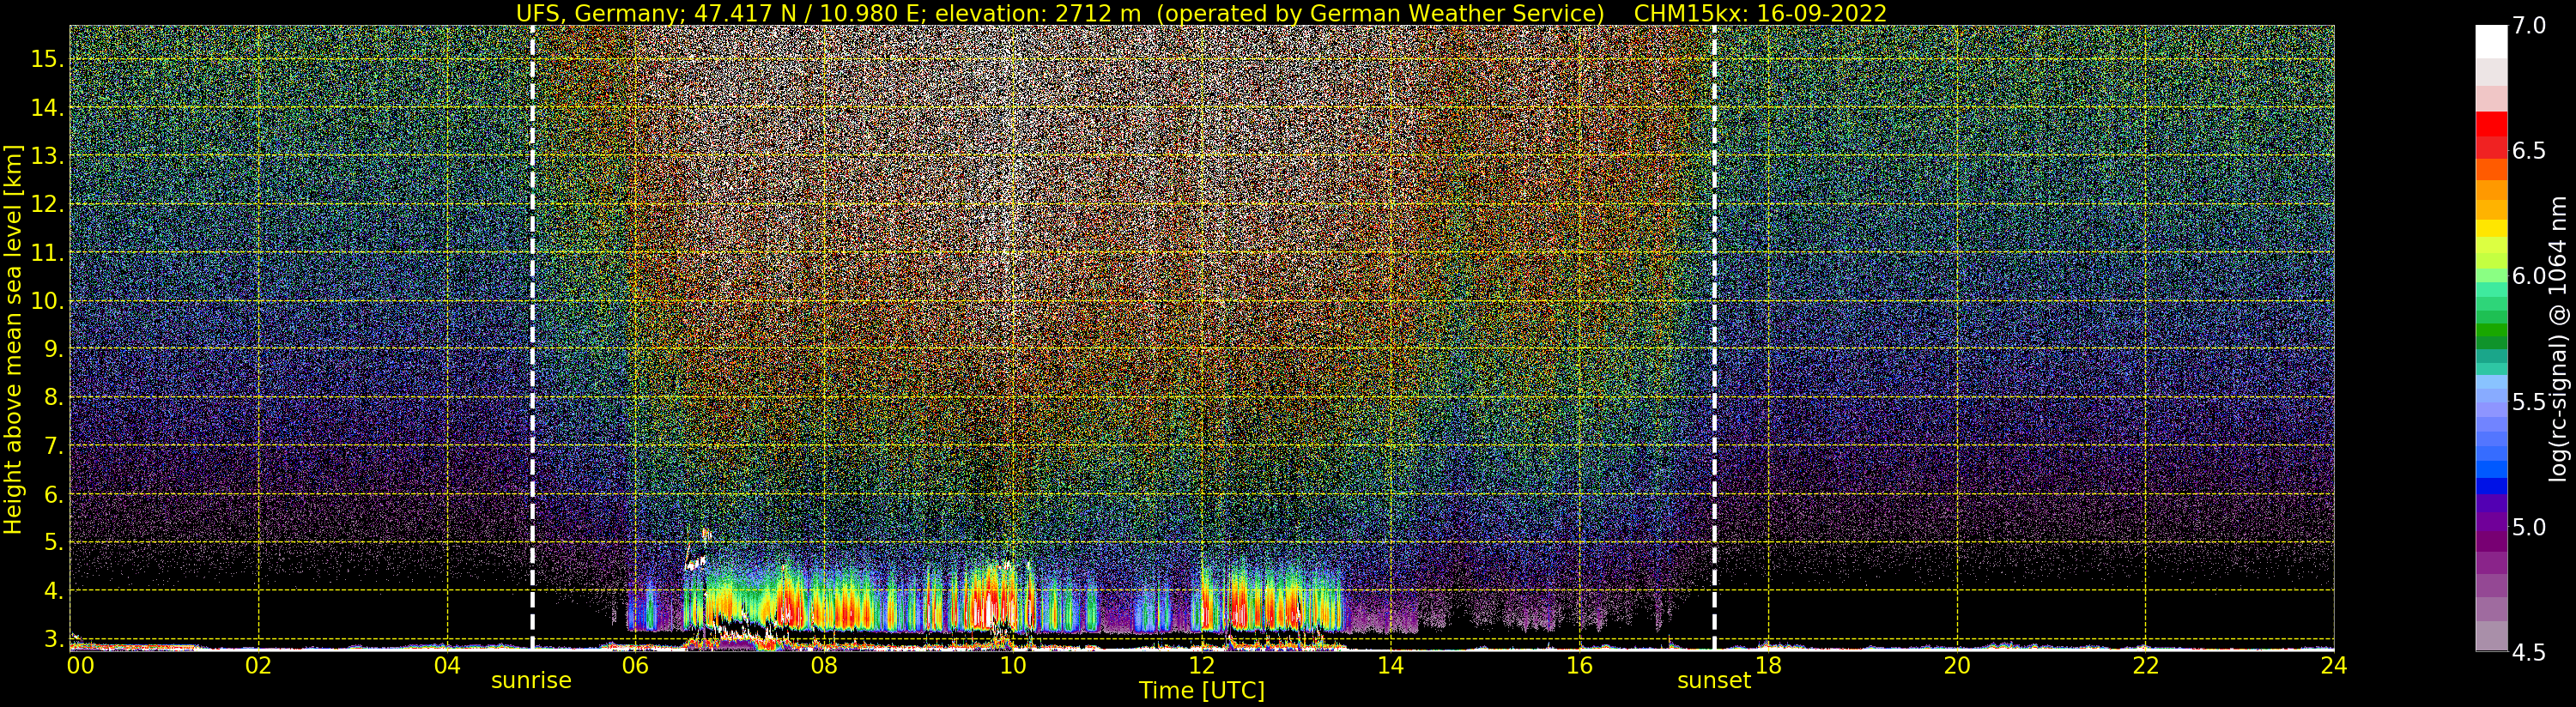Click the "22" time tick label

click(2146, 666)
